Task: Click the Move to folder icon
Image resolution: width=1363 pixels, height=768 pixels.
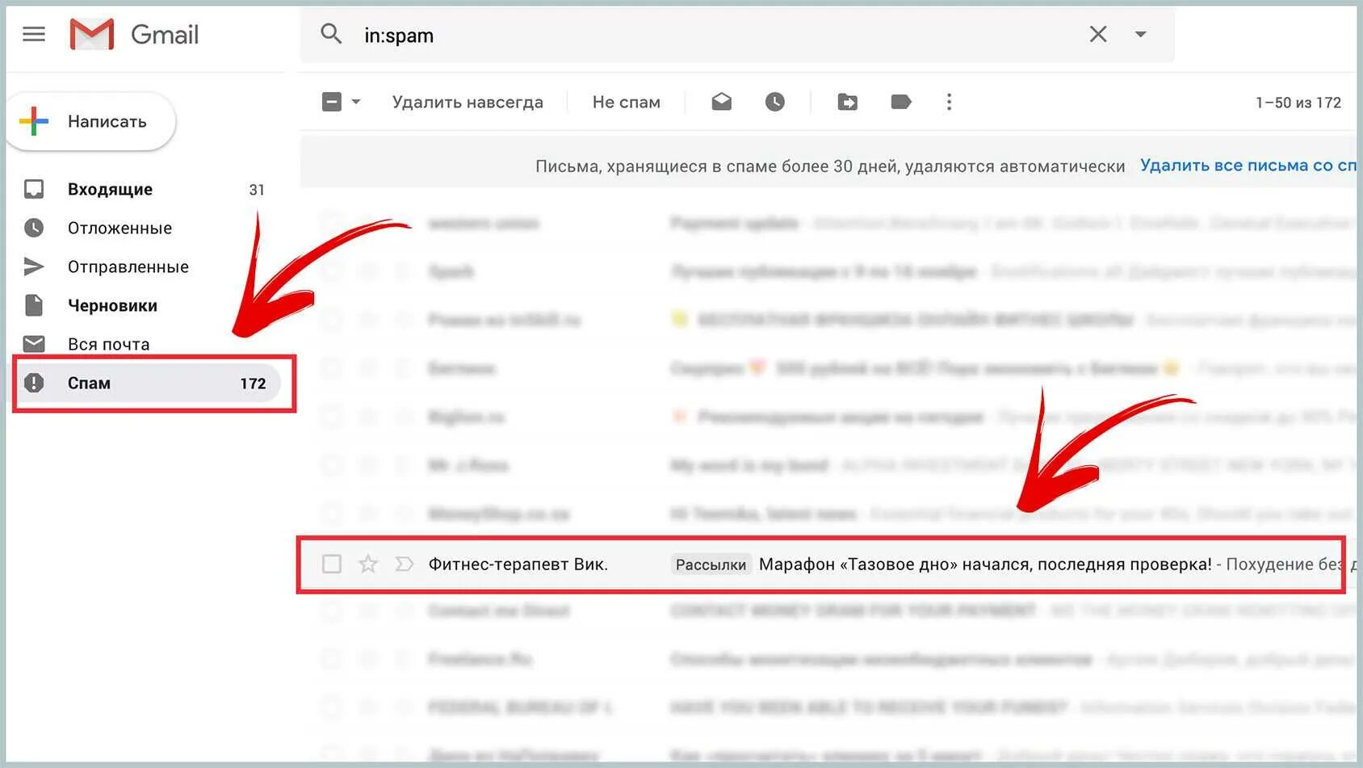Action: [x=847, y=102]
